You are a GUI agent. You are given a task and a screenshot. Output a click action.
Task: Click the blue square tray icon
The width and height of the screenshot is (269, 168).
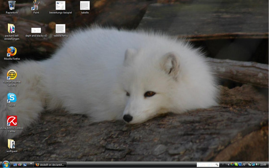click(240, 164)
